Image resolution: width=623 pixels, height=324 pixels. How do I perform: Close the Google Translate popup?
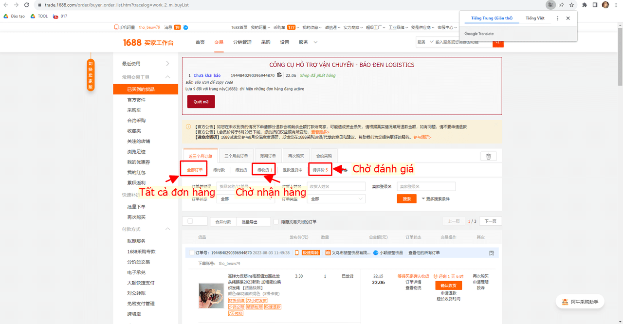coord(568,18)
